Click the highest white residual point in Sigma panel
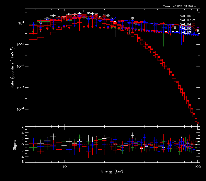Viewport: 206px width, 181px height. 84,130
